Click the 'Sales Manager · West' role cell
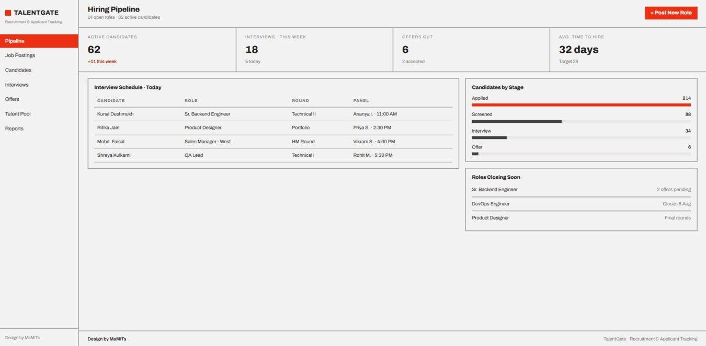706x346 pixels. tap(208, 142)
